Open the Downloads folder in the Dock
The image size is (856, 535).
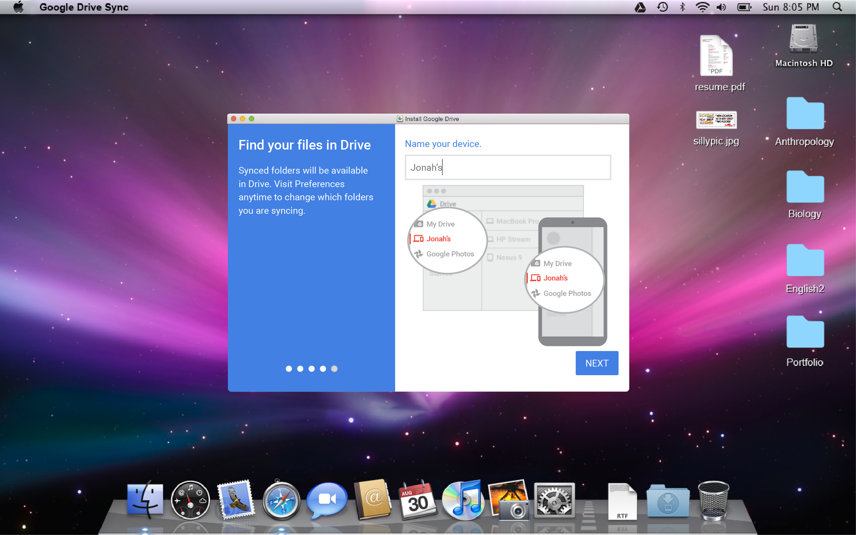(x=668, y=501)
